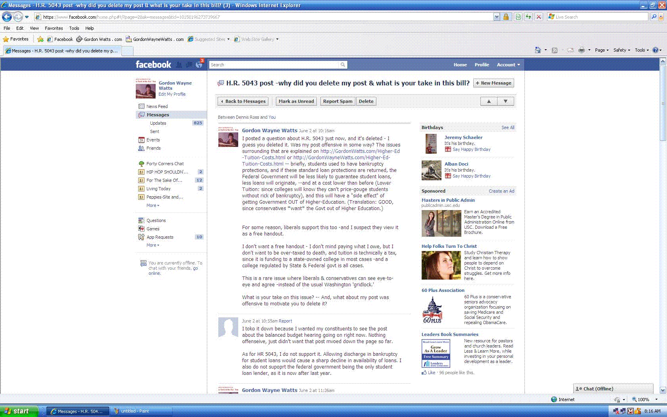The height and width of the screenshot is (417, 667).
Task: Open Facebook friend requests icon
Action: tap(179, 65)
